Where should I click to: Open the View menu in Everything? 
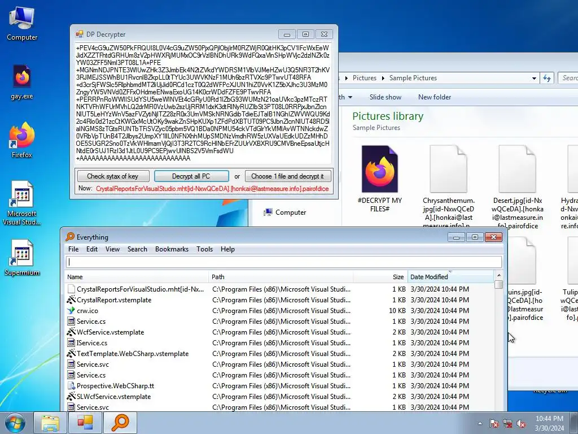[112, 249]
